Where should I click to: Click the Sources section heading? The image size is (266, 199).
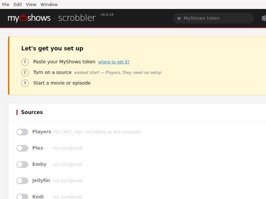coord(32,112)
